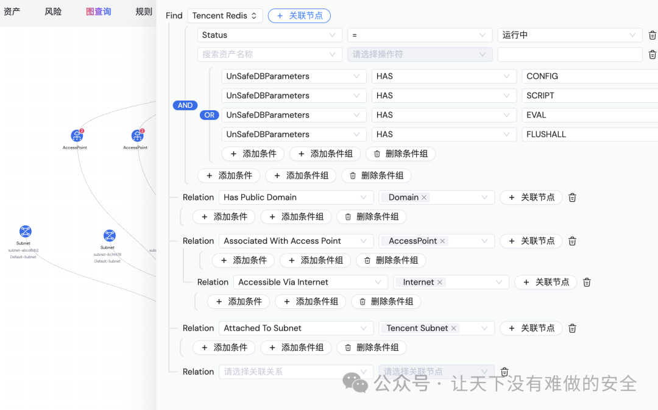Image resolution: width=658 pixels, height=410 pixels.
Task: Click the 关联节点 button next to Find
Action: (299, 15)
